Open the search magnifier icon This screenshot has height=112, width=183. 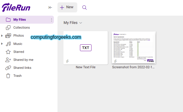(84, 8)
